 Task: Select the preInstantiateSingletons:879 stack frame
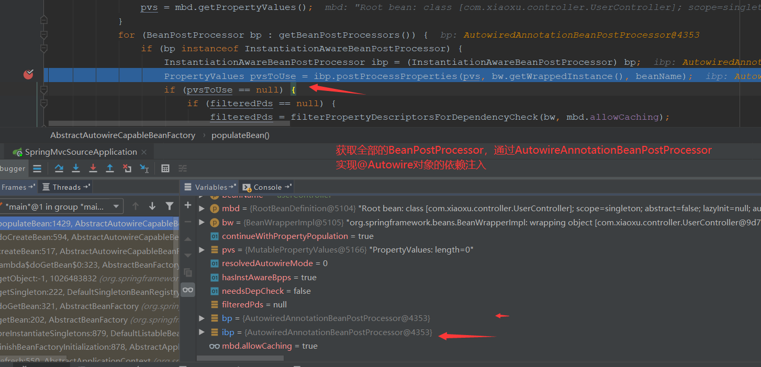pos(89,333)
